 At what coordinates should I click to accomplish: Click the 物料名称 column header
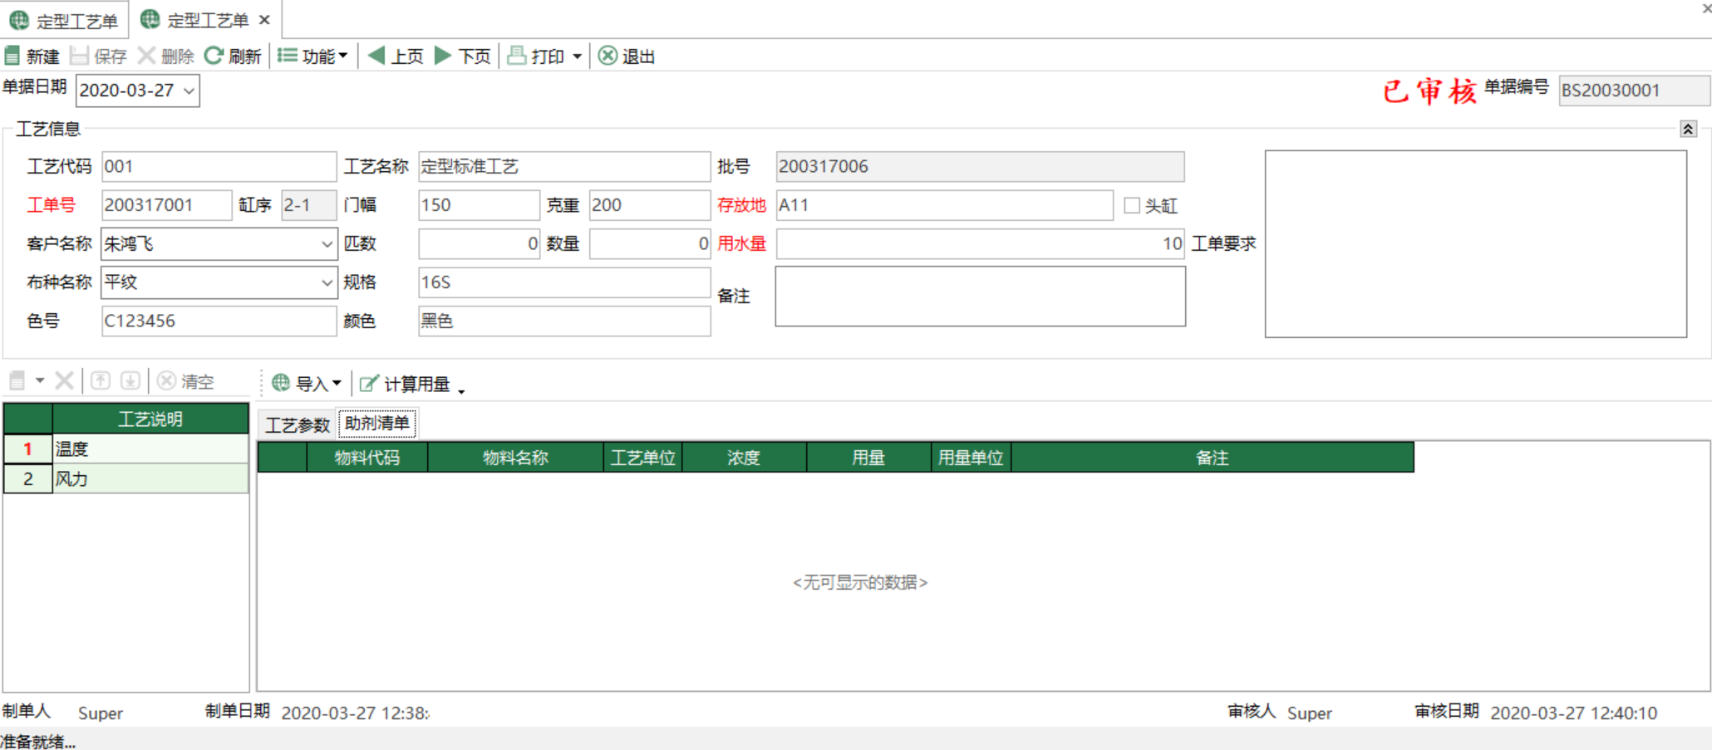click(x=515, y=458)
